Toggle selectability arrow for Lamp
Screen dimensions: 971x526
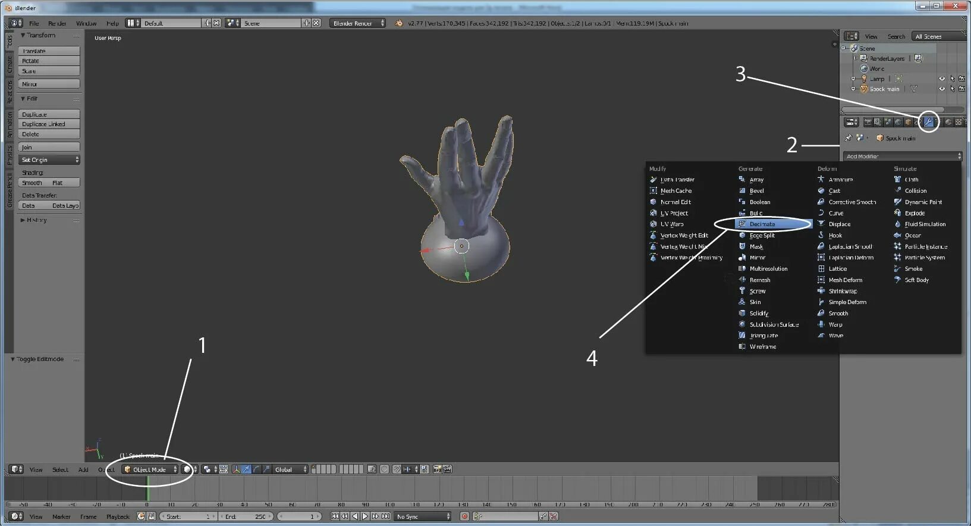953,79
